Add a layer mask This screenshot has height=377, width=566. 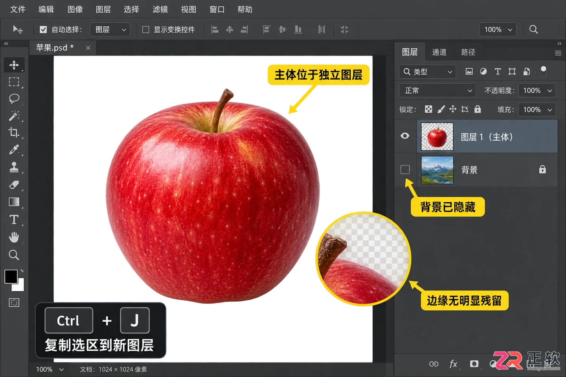pyautogui.click(x=474, y=364)
